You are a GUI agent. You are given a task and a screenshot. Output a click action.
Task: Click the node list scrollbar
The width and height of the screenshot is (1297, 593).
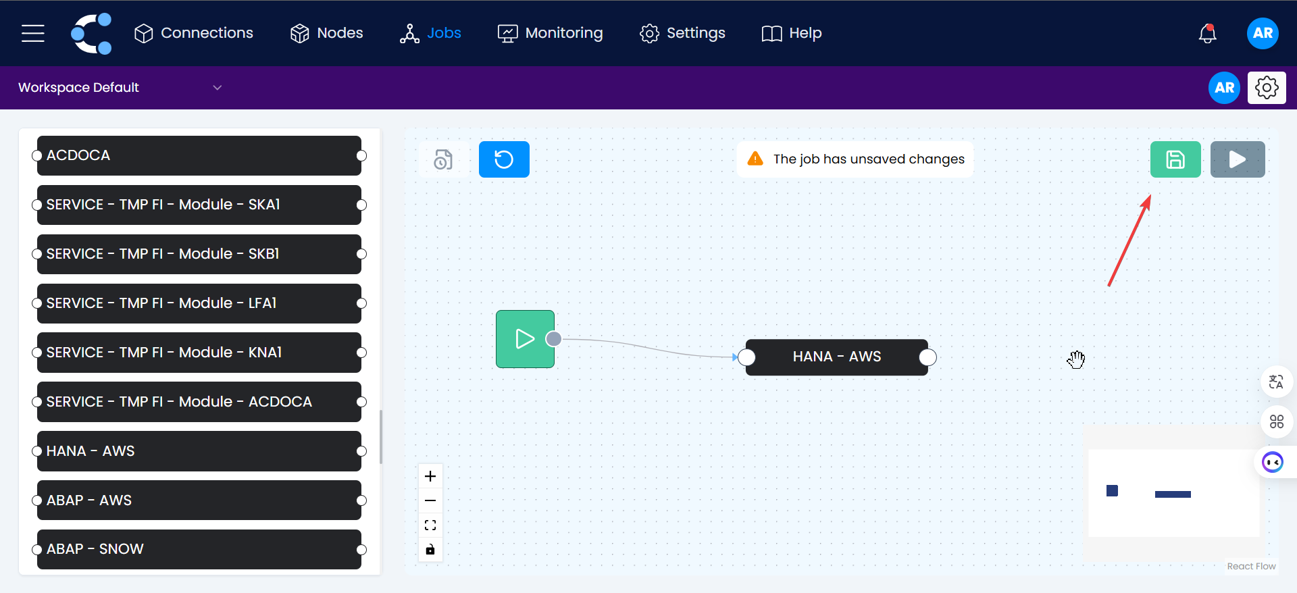381,436
